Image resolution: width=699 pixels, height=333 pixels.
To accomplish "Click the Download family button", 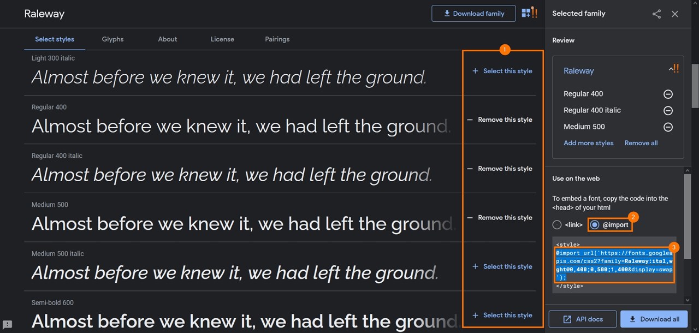I will [x=473, y=14].
